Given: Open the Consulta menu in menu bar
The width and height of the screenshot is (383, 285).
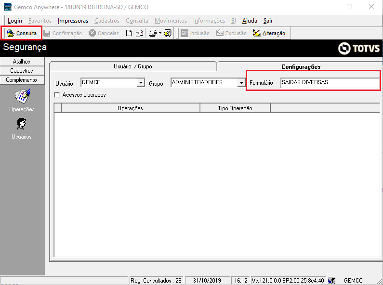Looking at the screenshot, I should 137,21.
